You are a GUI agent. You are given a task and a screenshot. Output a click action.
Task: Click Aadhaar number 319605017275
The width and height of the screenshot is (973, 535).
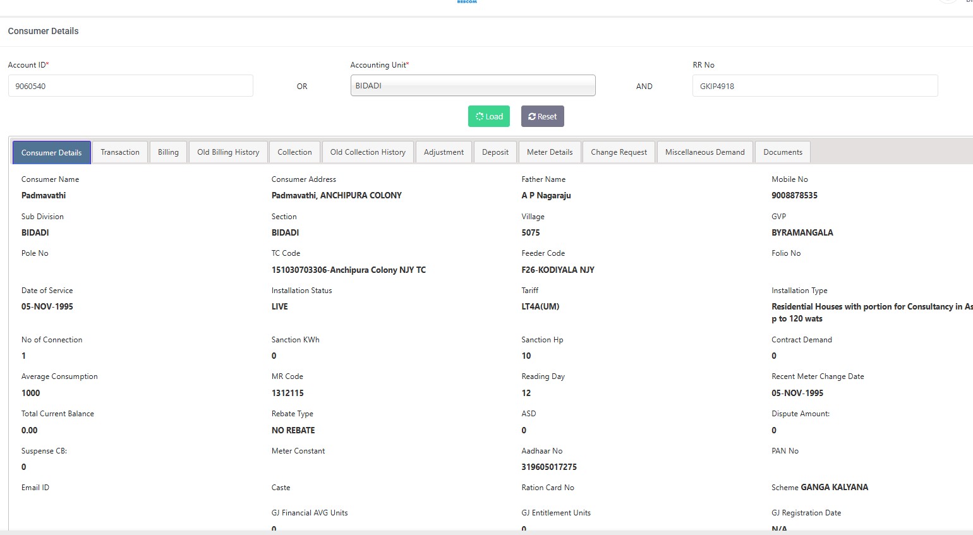click(549, 467)
